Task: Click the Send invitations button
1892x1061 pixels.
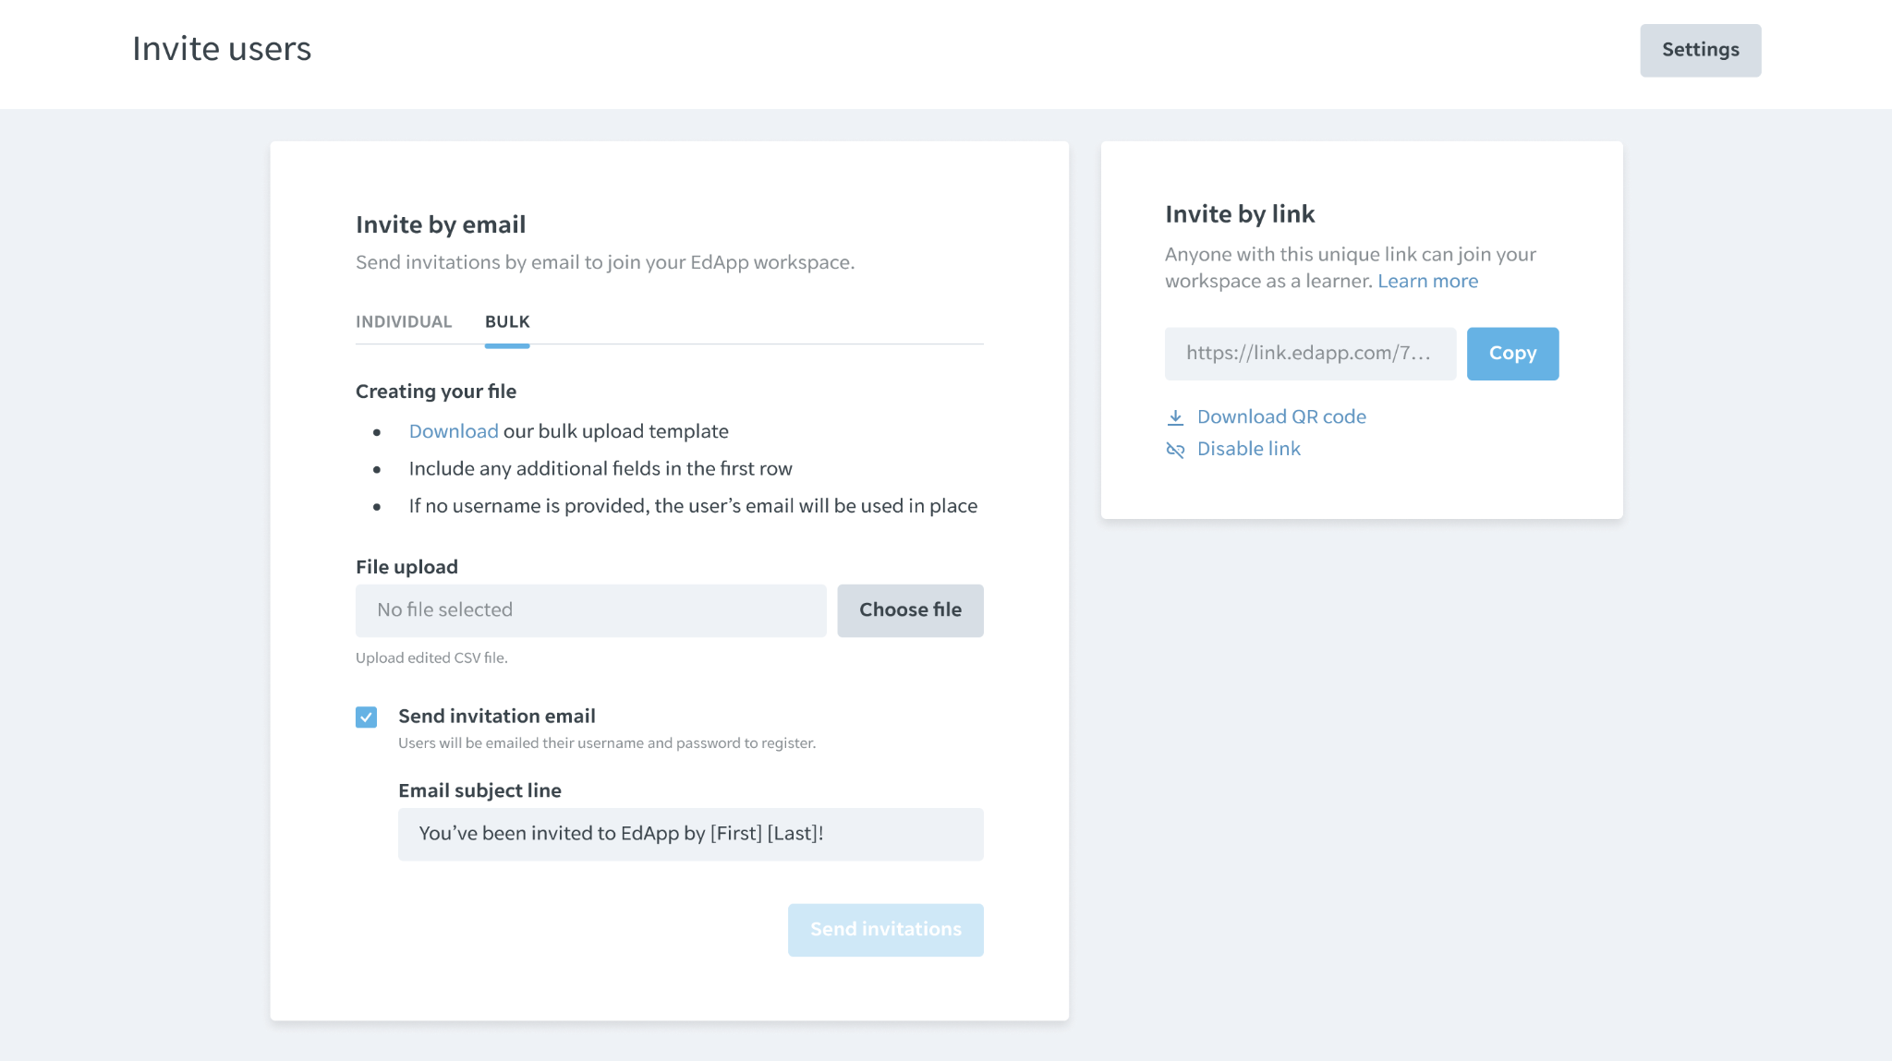Action: click(x=885, y=930)
